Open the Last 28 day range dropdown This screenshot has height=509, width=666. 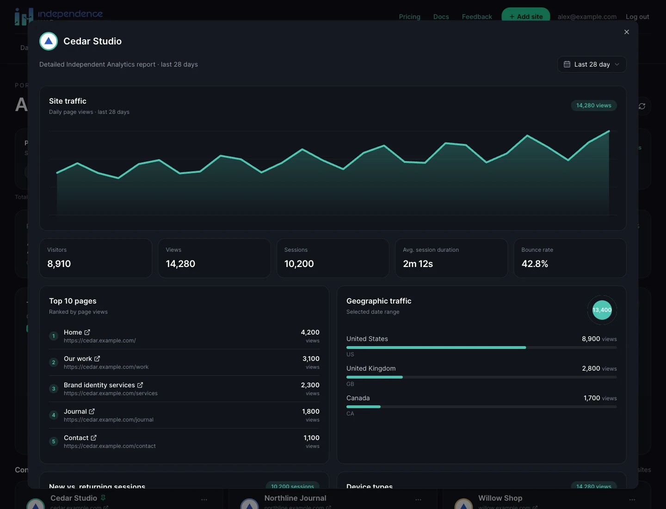592,64
